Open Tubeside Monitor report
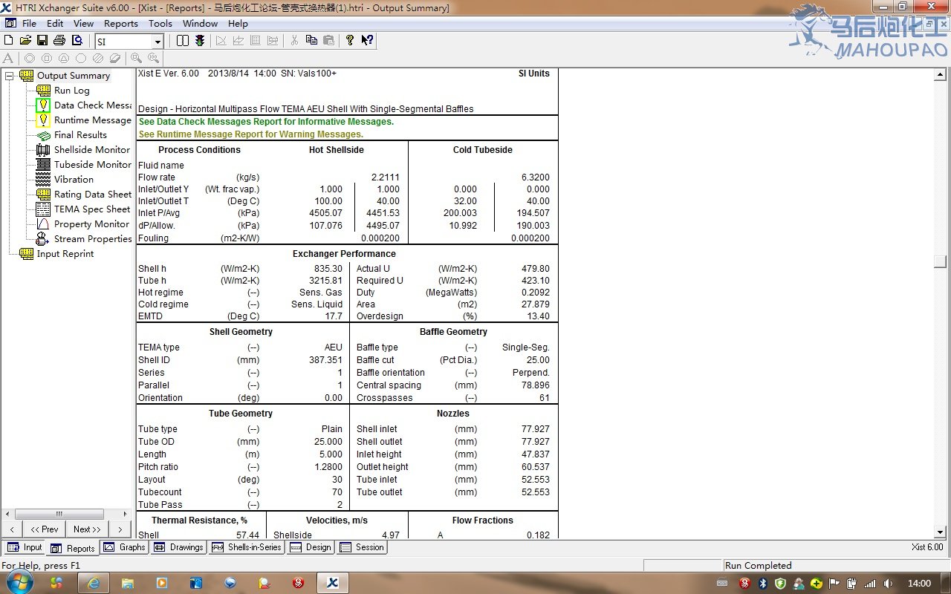951x594 pixels. [x=92, y=165]
